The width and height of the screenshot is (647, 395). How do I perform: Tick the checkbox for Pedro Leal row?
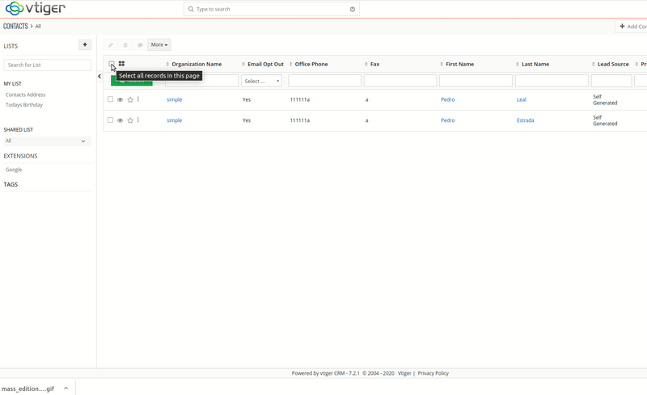click(x=111, y=99)
